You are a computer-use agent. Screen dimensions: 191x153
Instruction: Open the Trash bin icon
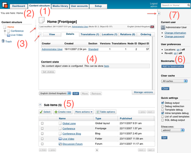3,41
